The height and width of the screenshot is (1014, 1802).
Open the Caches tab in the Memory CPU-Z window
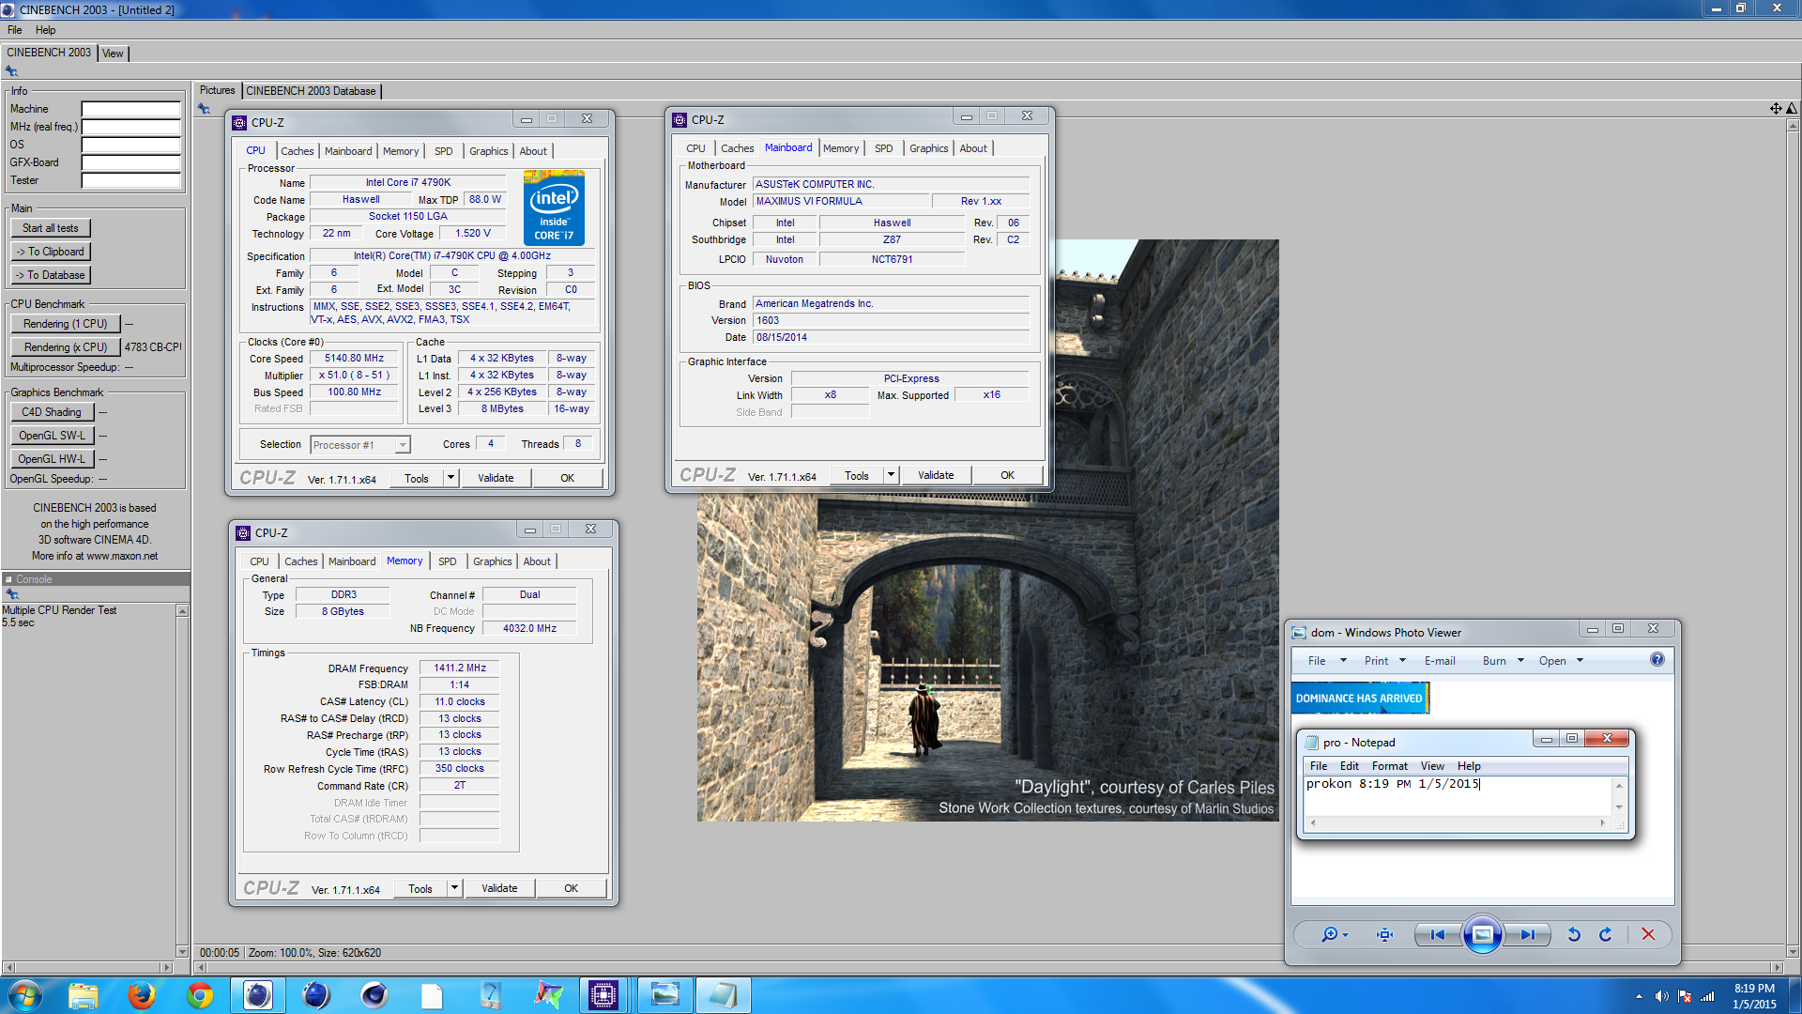(x=301, y=561)
